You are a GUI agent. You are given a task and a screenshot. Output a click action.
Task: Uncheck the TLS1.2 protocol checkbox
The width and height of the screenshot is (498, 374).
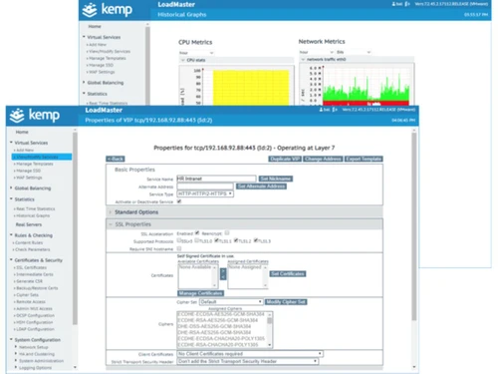pyautogui.click(x=236, y=240)
